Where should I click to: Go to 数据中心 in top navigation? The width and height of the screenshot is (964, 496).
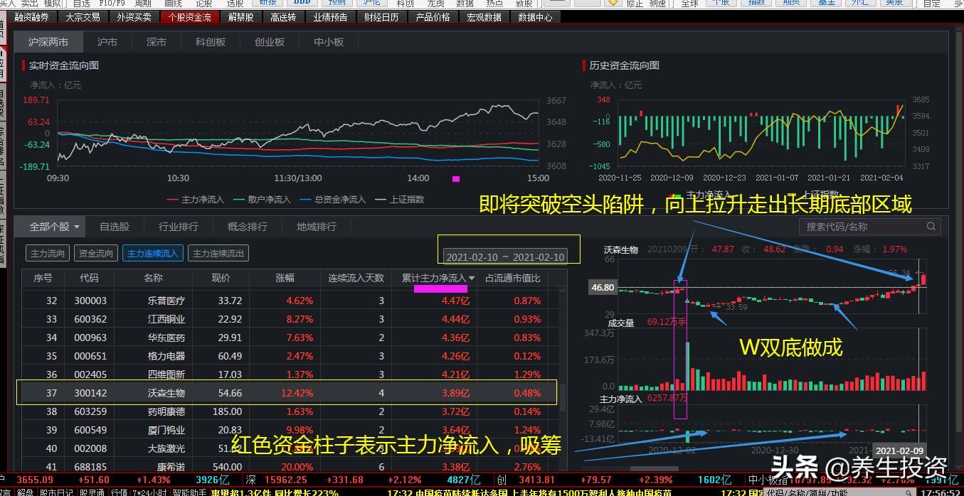pos(535,17)
